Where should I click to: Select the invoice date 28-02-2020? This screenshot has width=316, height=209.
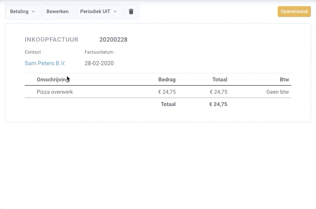tap(99, 63)
